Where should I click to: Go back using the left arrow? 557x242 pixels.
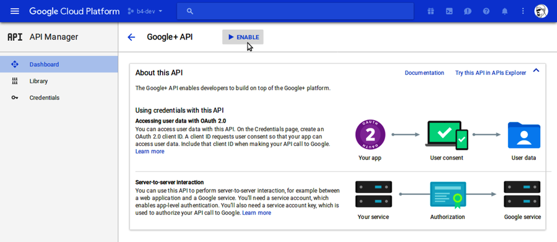click(131, 37)
